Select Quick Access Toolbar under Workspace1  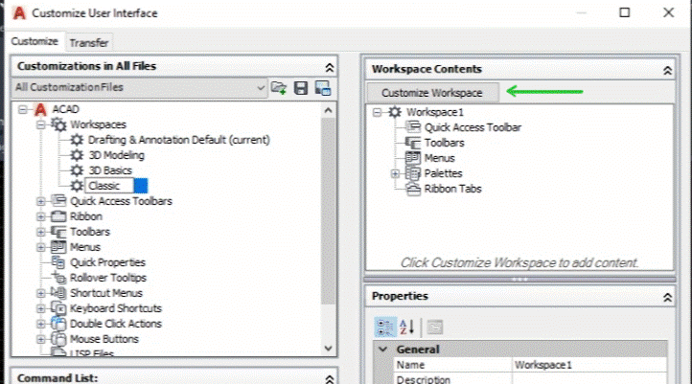click(473, 128)
